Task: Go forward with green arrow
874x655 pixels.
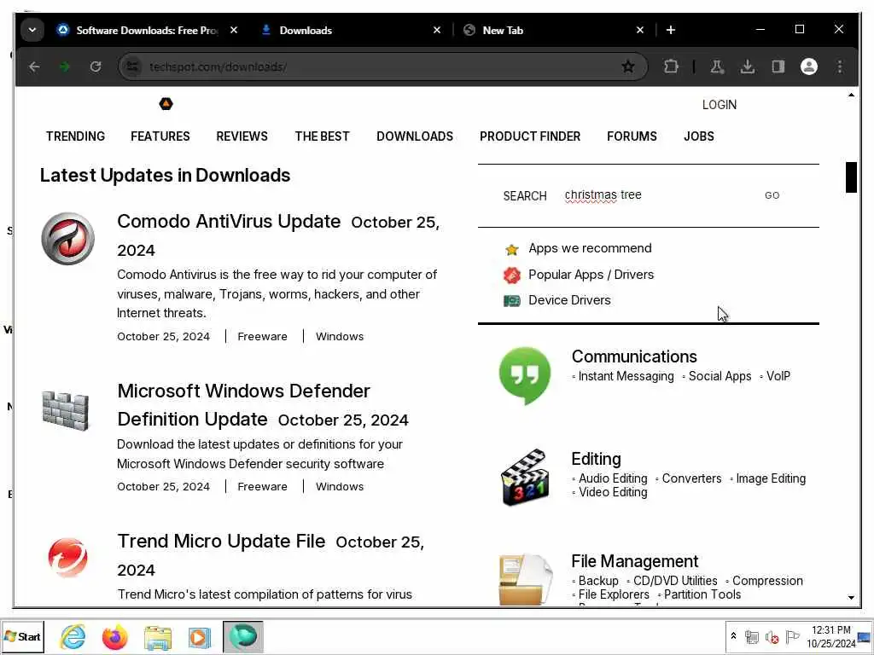Action: 65,67
